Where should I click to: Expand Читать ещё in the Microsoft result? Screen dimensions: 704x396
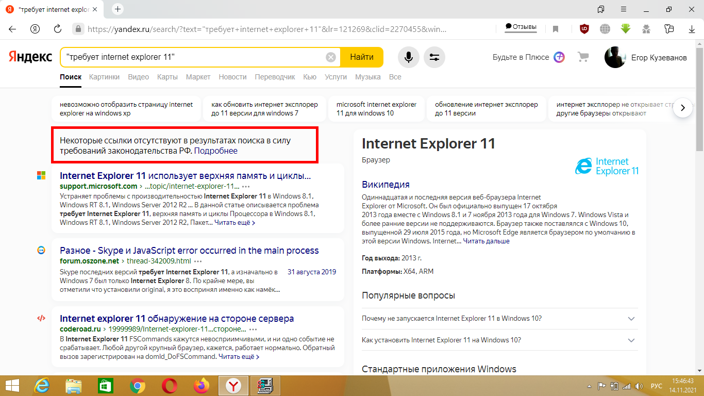(234, 223)
